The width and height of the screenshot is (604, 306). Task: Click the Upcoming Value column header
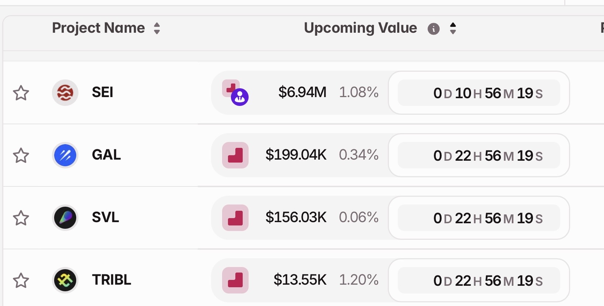point(360,28)
